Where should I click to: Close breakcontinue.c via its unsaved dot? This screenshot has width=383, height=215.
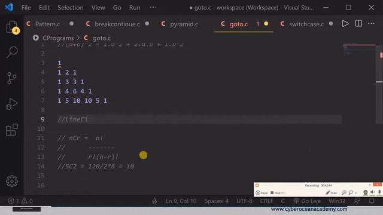[147, 24]
